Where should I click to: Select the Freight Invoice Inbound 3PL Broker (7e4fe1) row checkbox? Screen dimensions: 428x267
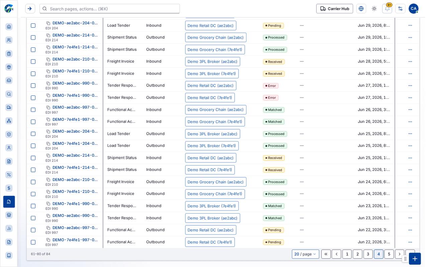(33, 73)
